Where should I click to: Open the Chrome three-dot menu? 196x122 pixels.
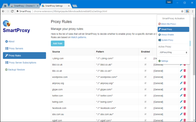(193, 11)
